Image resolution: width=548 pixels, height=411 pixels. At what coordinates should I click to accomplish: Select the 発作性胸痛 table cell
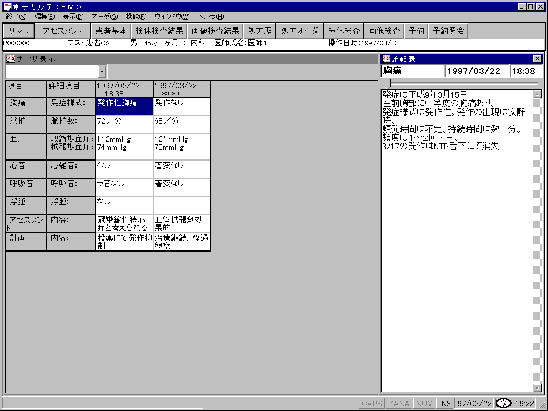point(124,106)
